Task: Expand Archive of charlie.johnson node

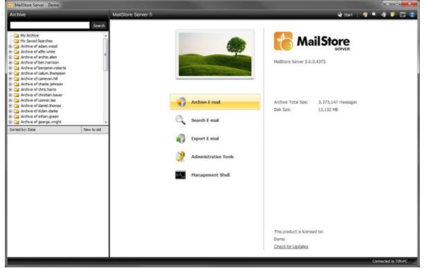Action: click(x=10, y=84)
